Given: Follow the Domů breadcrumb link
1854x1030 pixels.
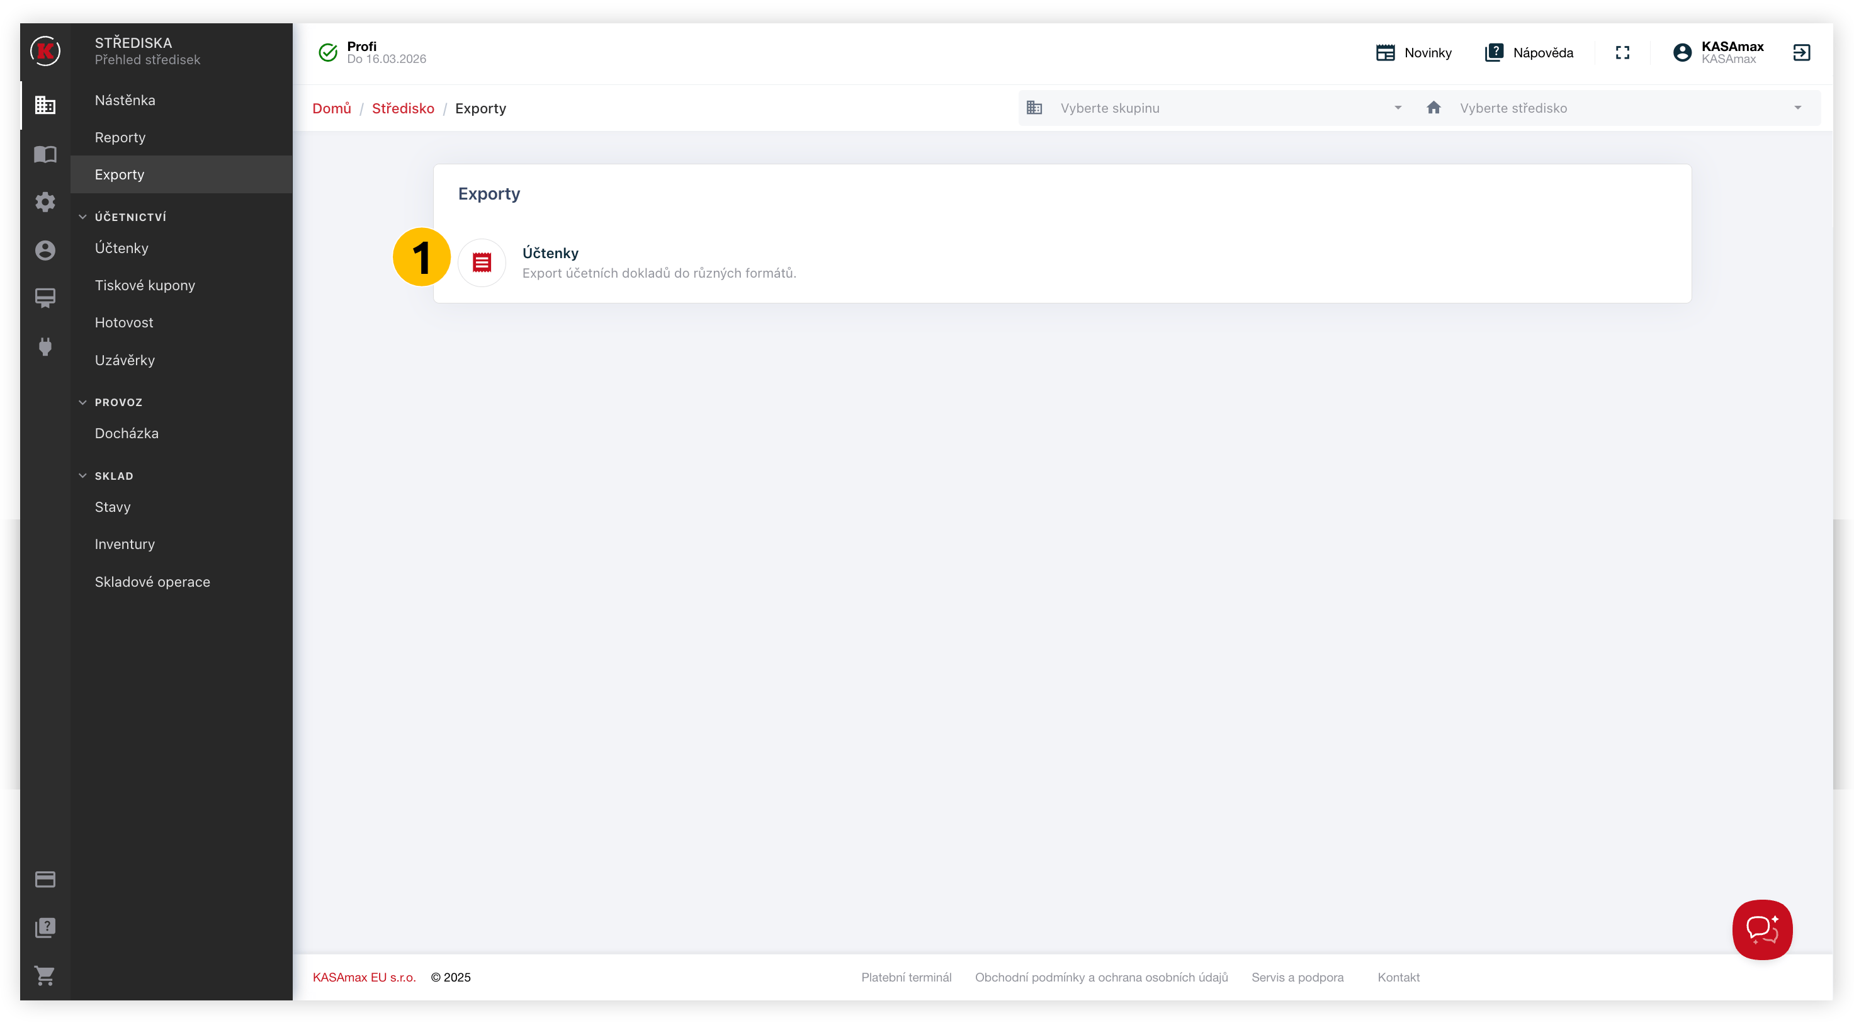Looking at the screenshot, I should tap(331, 108).
